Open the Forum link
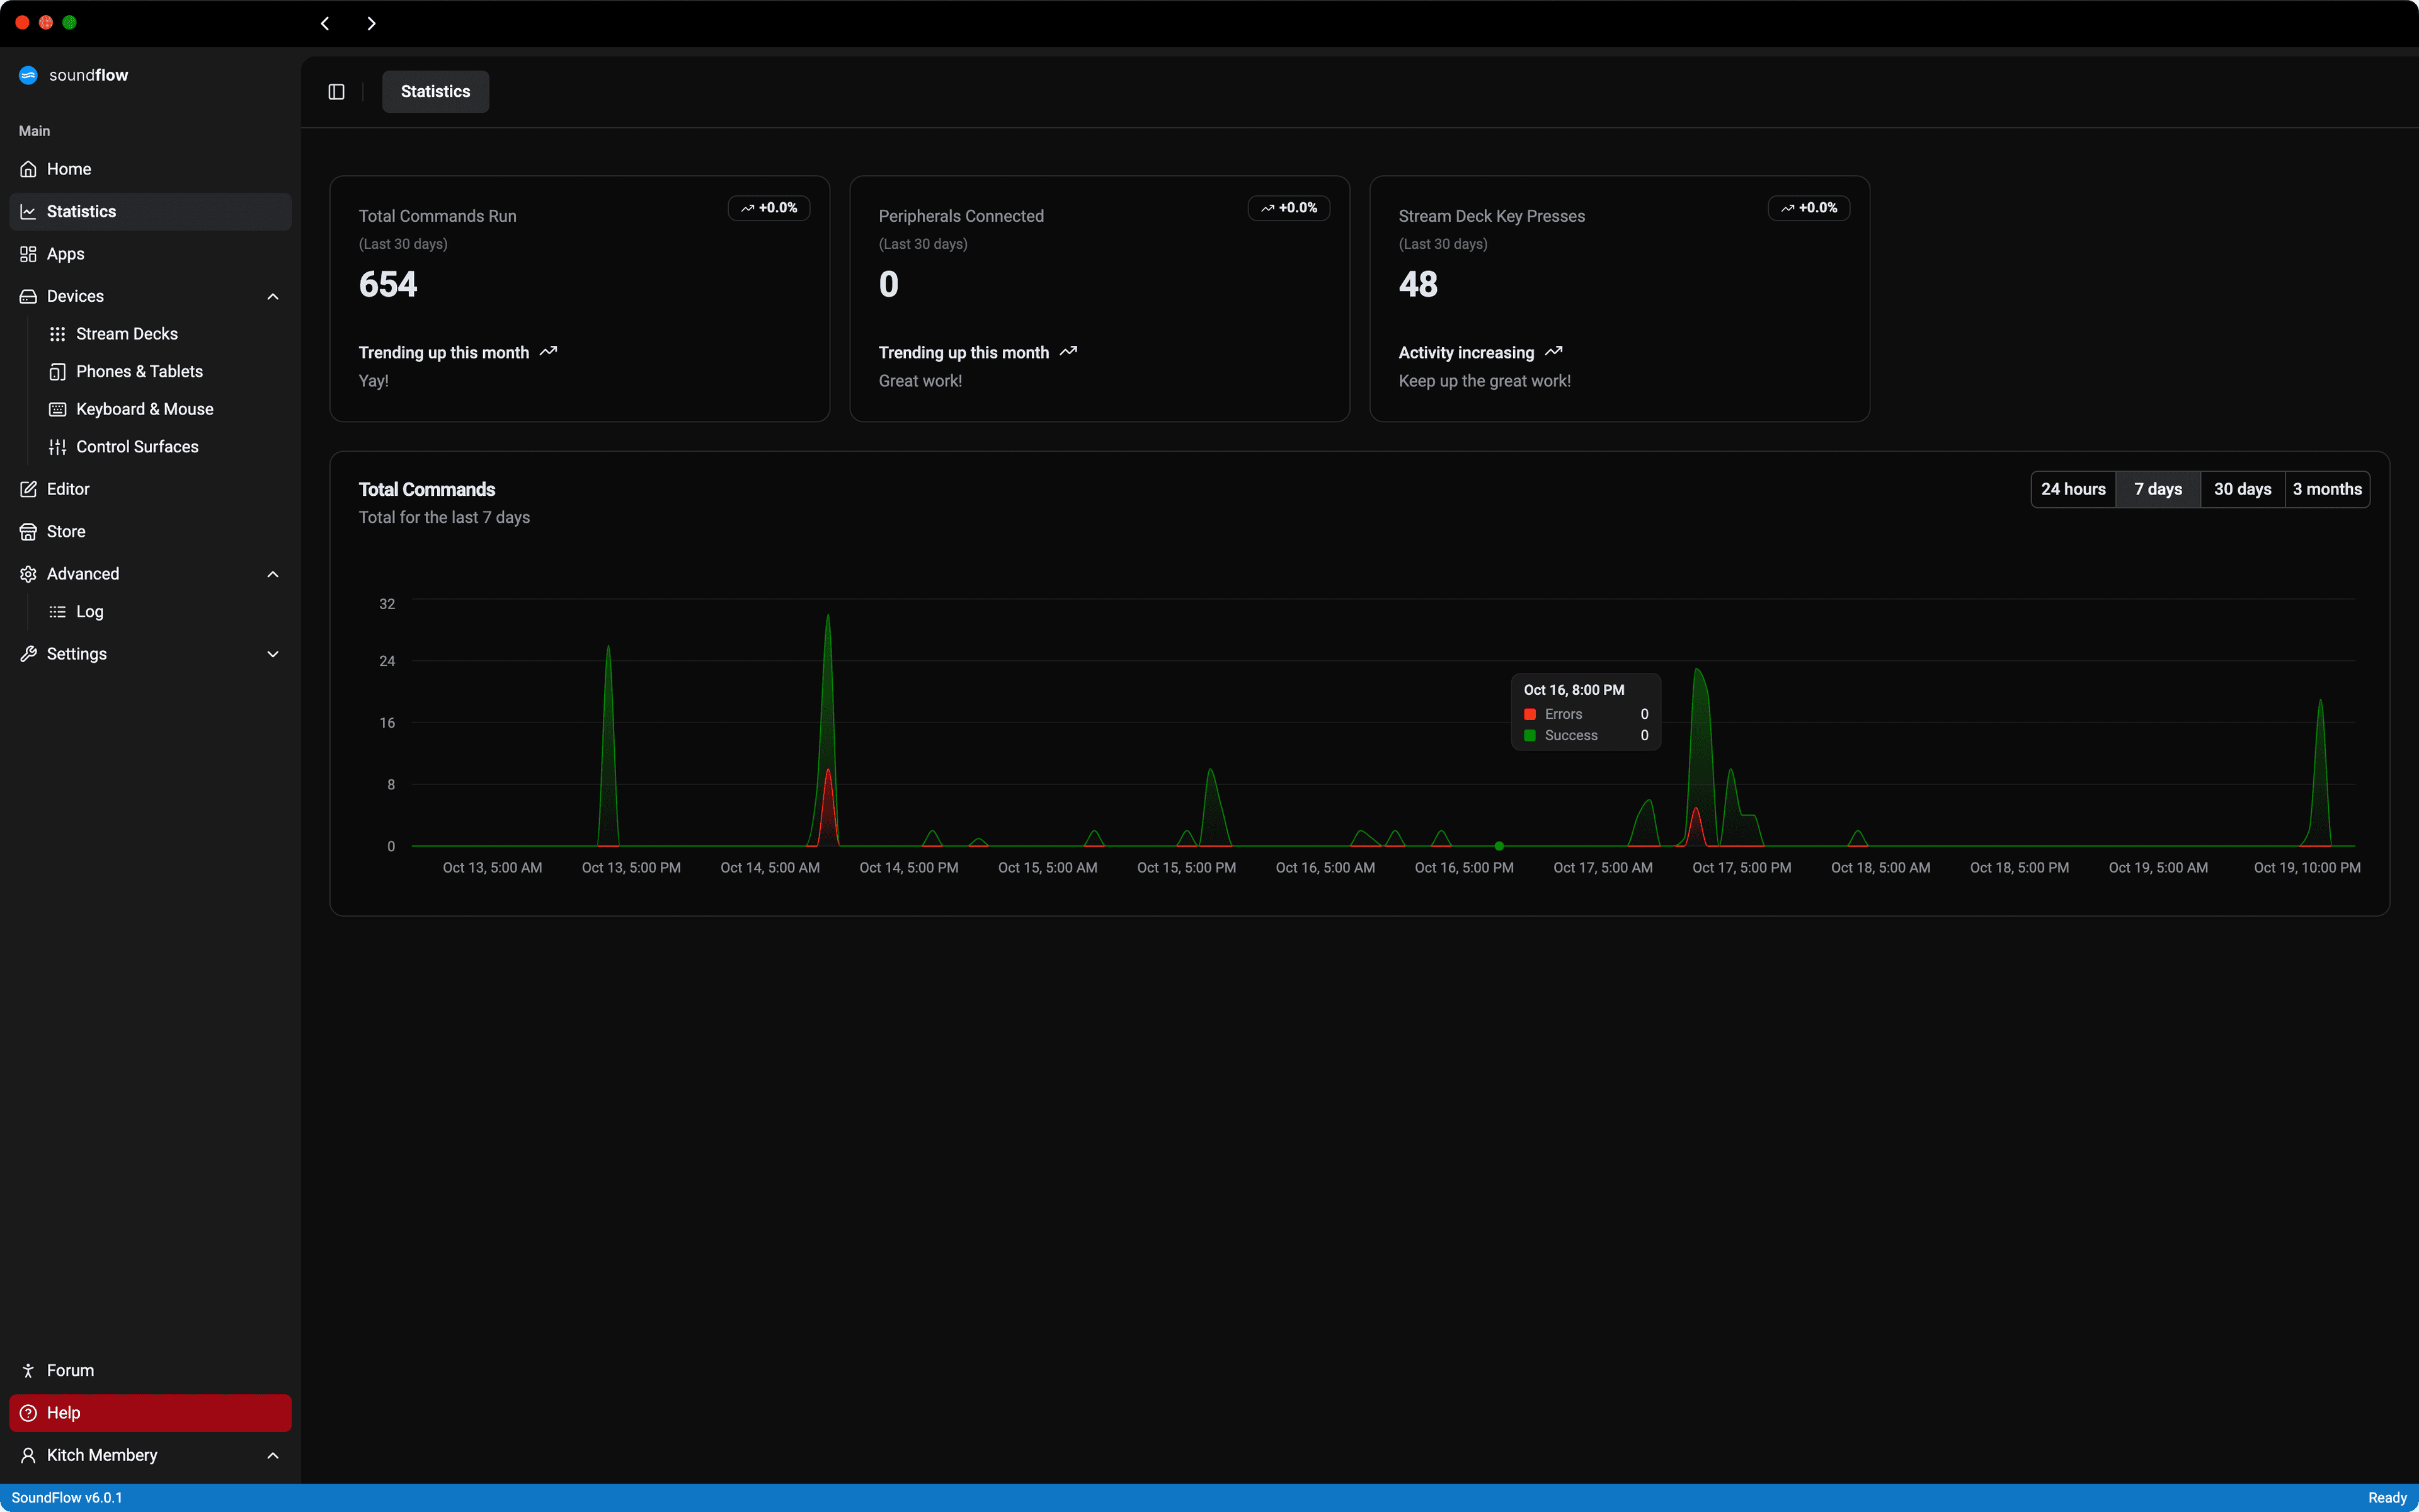 coord(70,1370)
